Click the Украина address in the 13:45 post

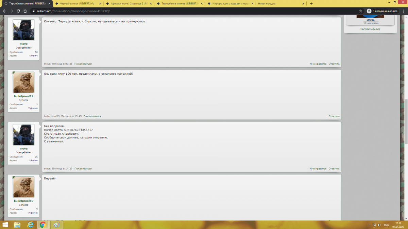tap(33, 108)
